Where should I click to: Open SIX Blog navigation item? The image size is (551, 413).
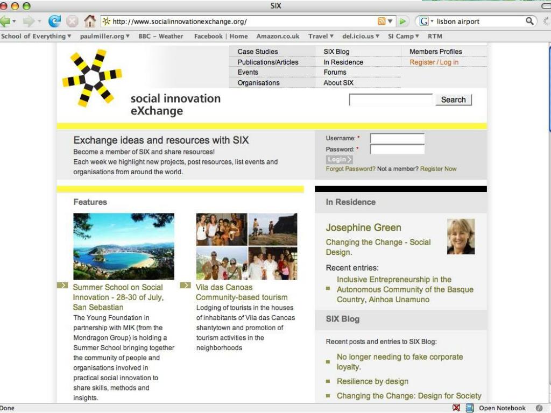(336, 52)
